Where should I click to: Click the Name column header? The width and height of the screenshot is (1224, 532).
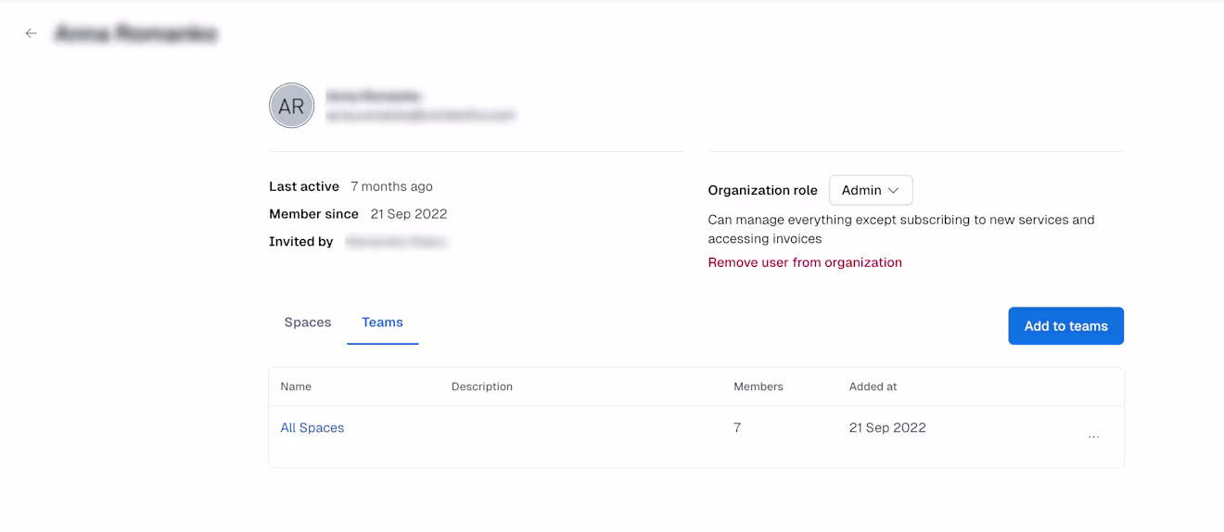pos(296,386)
